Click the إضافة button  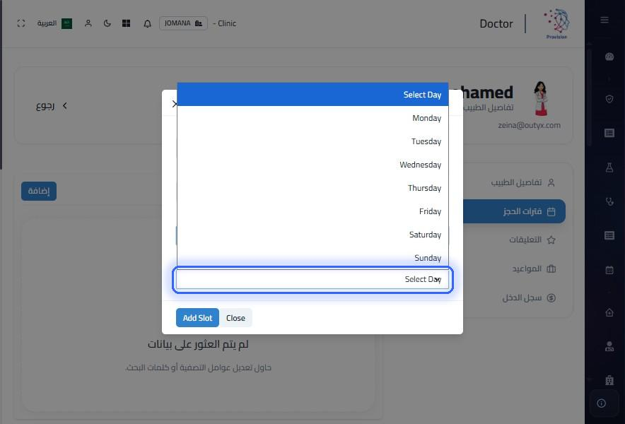[x=39, y=191]
